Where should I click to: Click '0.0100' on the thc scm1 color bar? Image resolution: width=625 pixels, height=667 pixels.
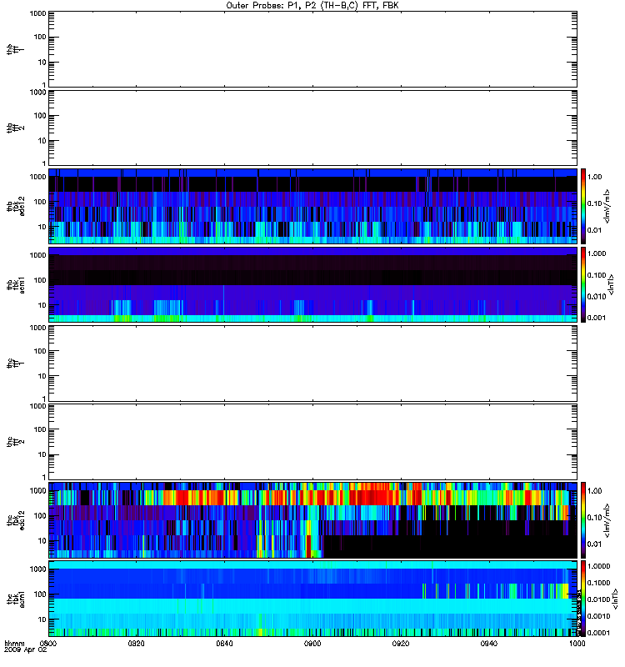(598, 599)
